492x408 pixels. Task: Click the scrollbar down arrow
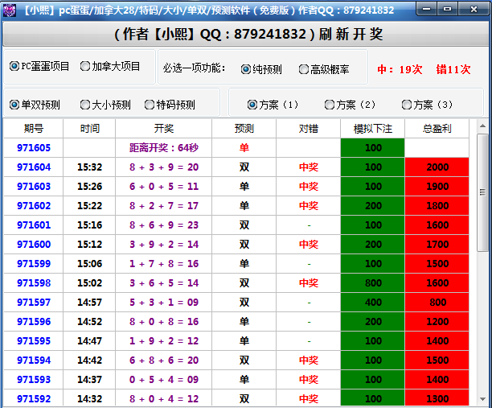[x=482, y=399]
